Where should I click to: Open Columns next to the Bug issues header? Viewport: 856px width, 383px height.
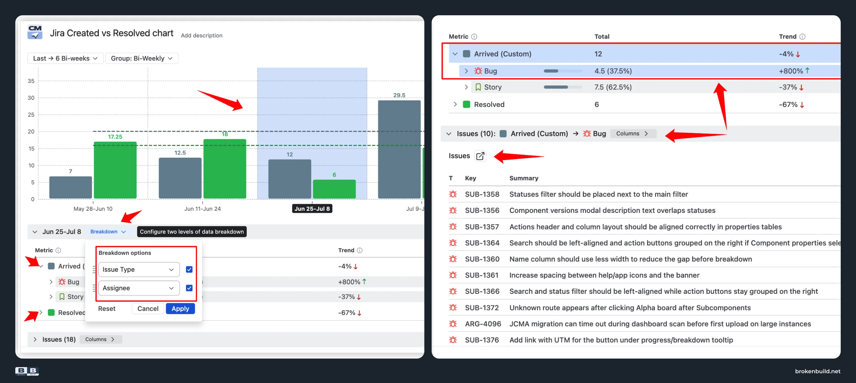[x=632, y=133]
